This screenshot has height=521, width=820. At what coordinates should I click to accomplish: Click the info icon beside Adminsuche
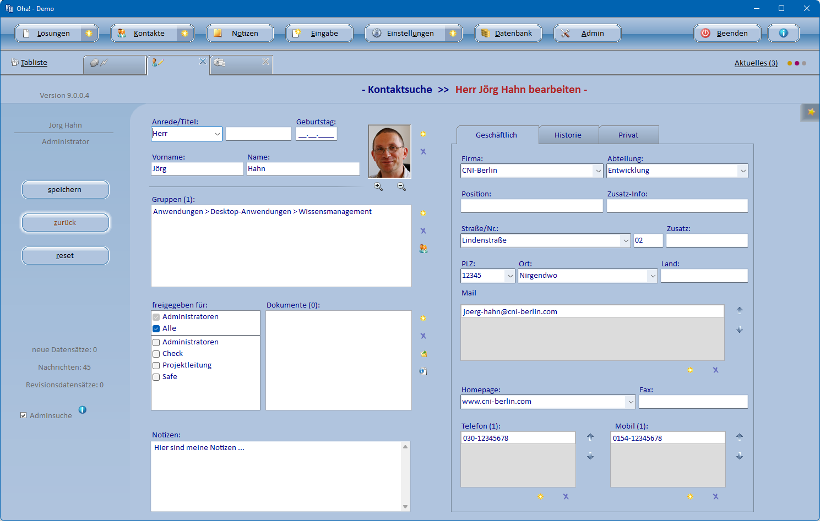point(82,410)
